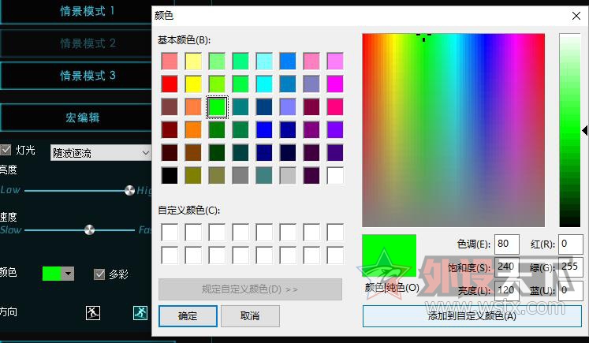589x343 pixels.
Task: Pick the selected bright green basic swatch
Action: point(217,107)
